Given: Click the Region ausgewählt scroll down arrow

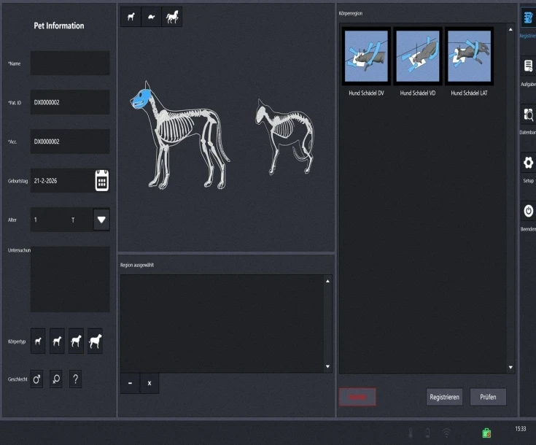Looking at the screenshot, I should [x=327, y=366].
